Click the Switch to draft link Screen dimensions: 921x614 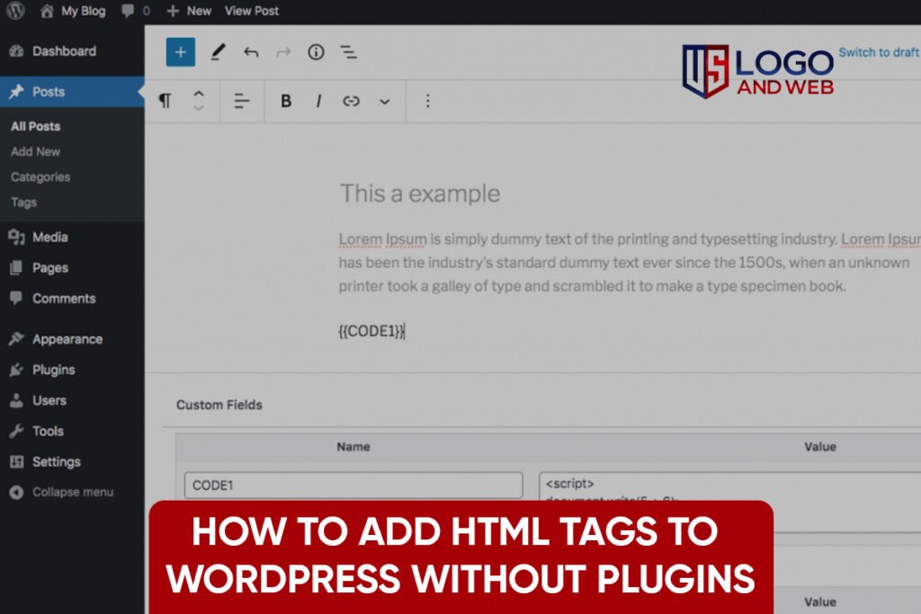point(878,52)
